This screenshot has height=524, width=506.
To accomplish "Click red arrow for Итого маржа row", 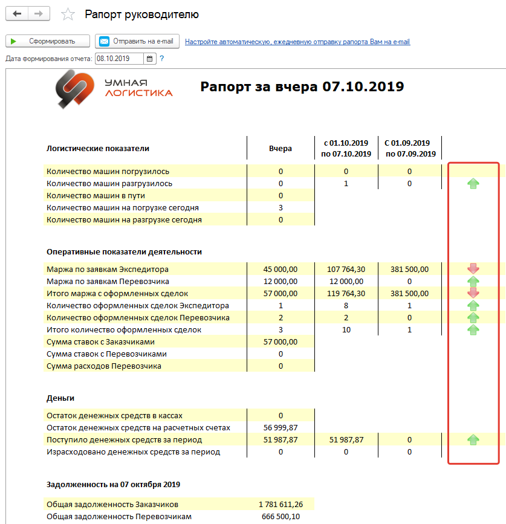I will click(473, 293).
